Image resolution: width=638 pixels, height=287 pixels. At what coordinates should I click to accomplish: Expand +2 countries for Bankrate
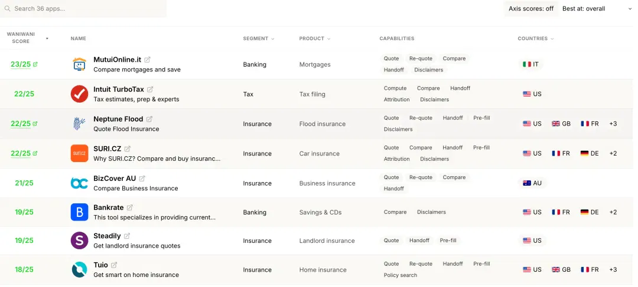613,212
